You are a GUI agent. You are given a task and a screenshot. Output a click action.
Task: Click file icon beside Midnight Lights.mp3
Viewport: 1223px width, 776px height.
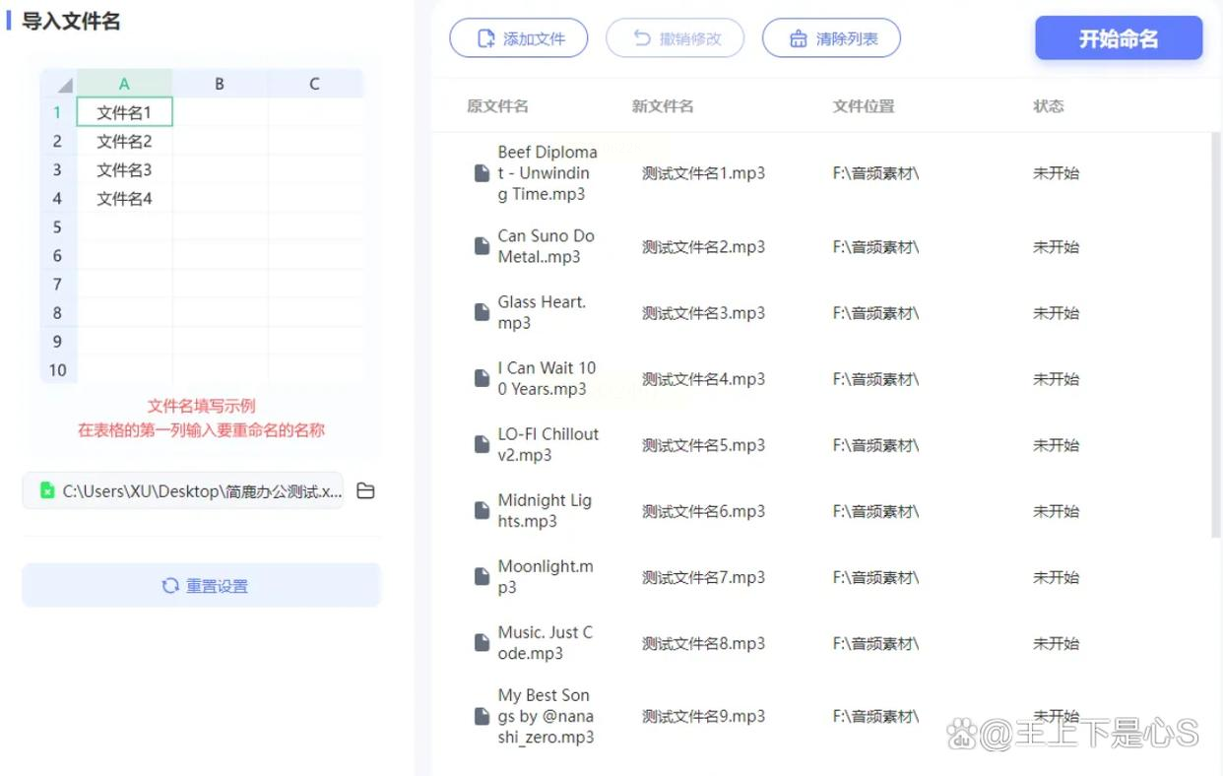(483, 511)
